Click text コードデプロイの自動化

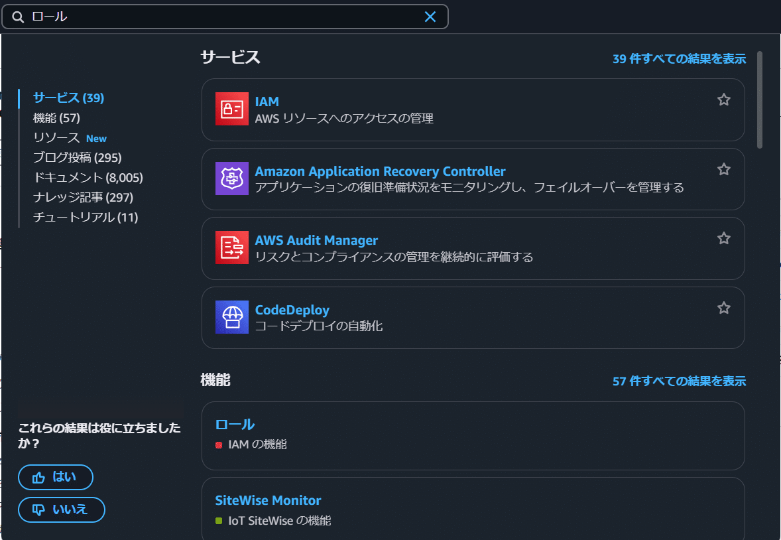(319, 326)
